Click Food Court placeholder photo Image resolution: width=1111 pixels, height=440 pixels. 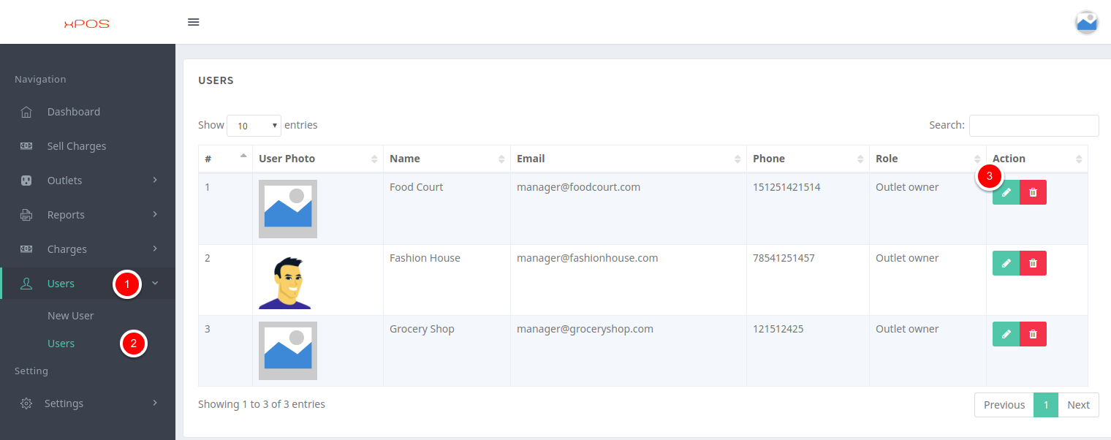(288, 209)
